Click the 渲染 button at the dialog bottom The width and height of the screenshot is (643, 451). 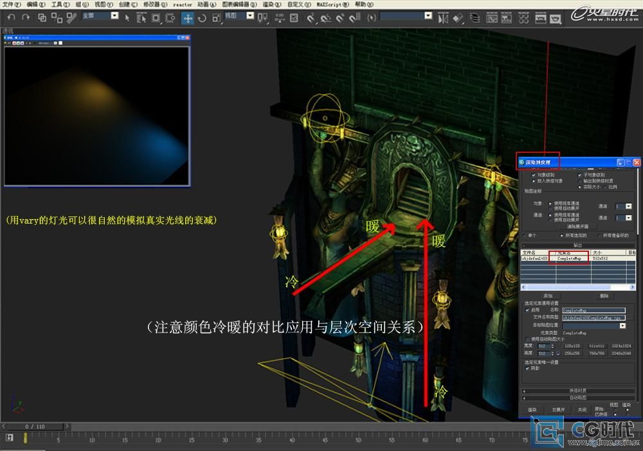click(532, 410)
